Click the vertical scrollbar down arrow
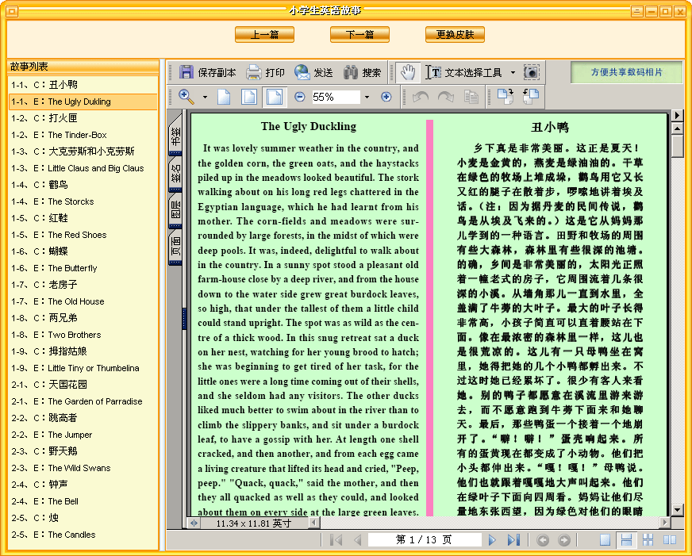This screenshot has height=556, width=692. point(678,510)
